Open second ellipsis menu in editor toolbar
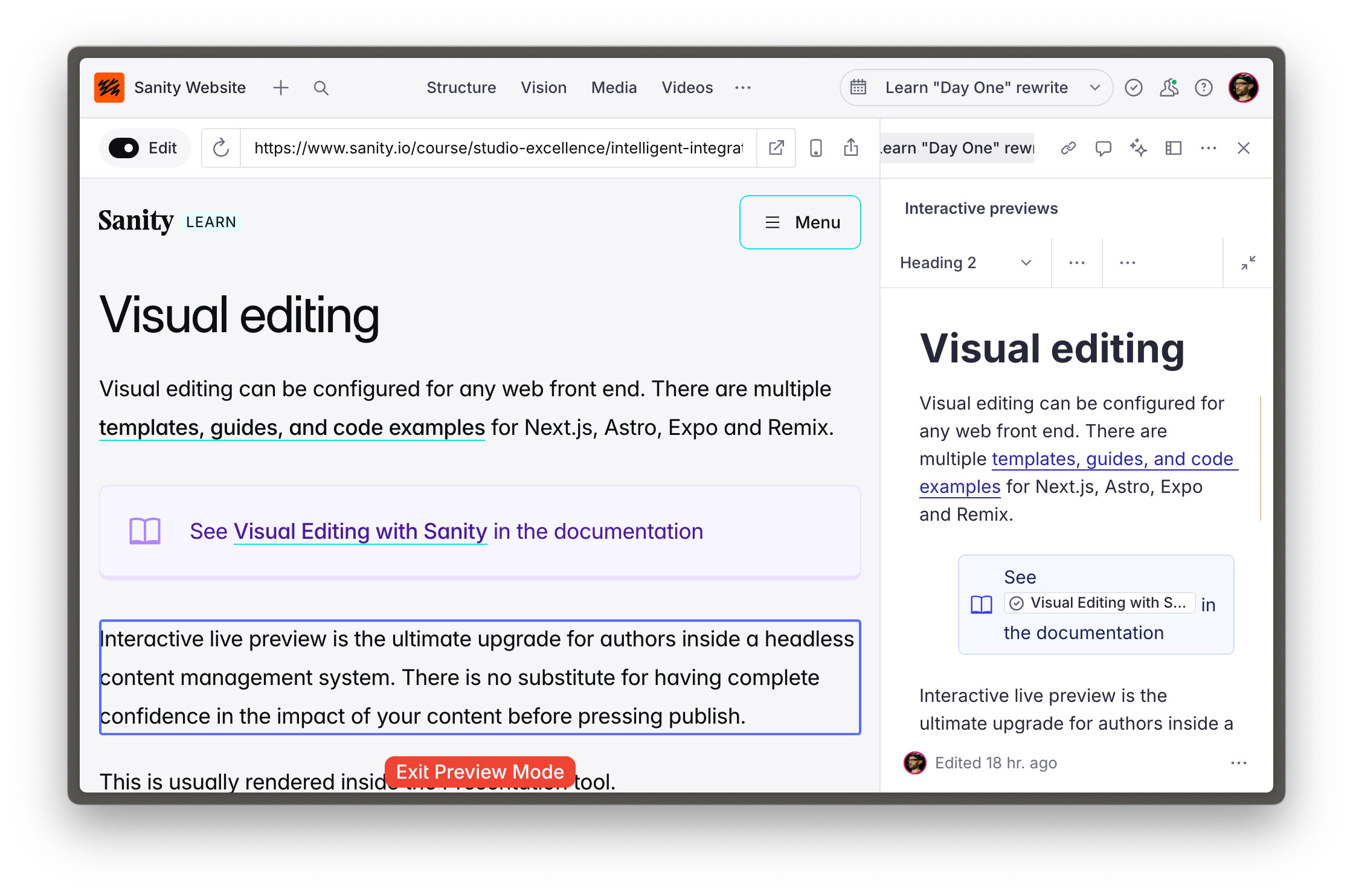 click(x=1128, y=263)
